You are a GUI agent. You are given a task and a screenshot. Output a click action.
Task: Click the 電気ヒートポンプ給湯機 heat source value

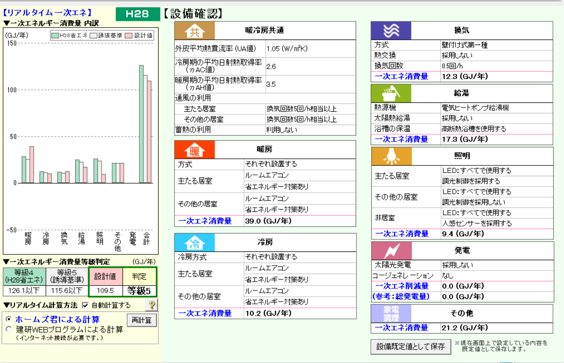pos(475,108)
